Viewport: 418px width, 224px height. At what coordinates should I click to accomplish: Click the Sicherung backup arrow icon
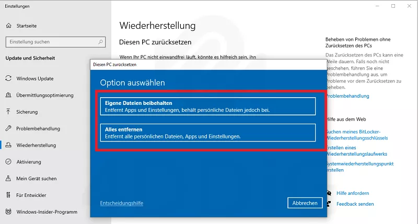click(x=8, y=112)
